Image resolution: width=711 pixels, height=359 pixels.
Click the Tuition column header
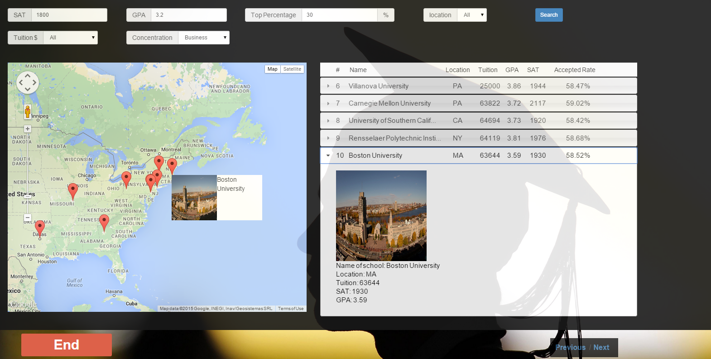point(488,70)
